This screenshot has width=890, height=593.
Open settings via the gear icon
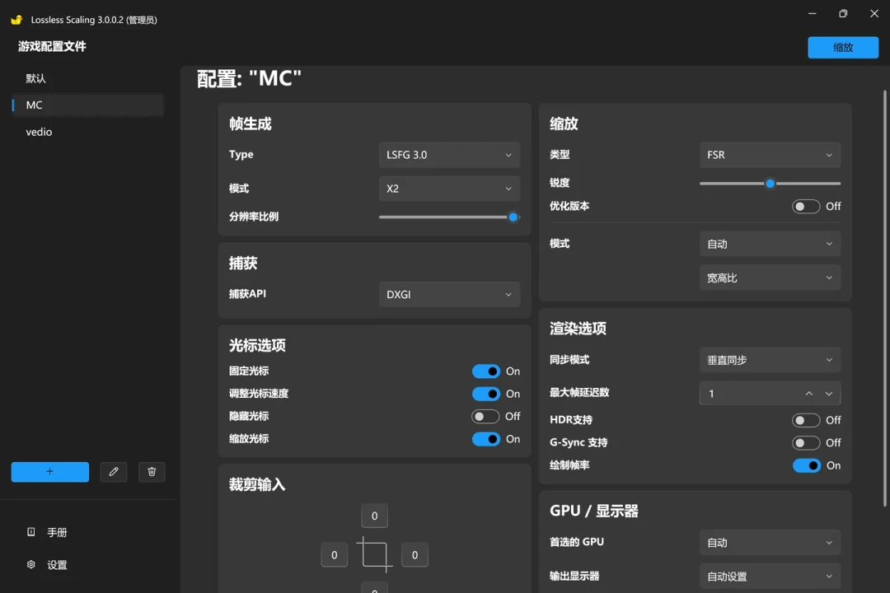click(x=31, y=564)
